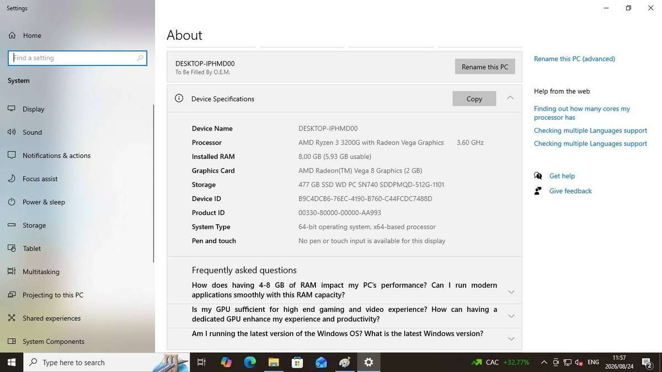Screen dimensions: 662x372
Task: Open the CAC stock widget in taskbar
Action: click(x=500, y=362)
